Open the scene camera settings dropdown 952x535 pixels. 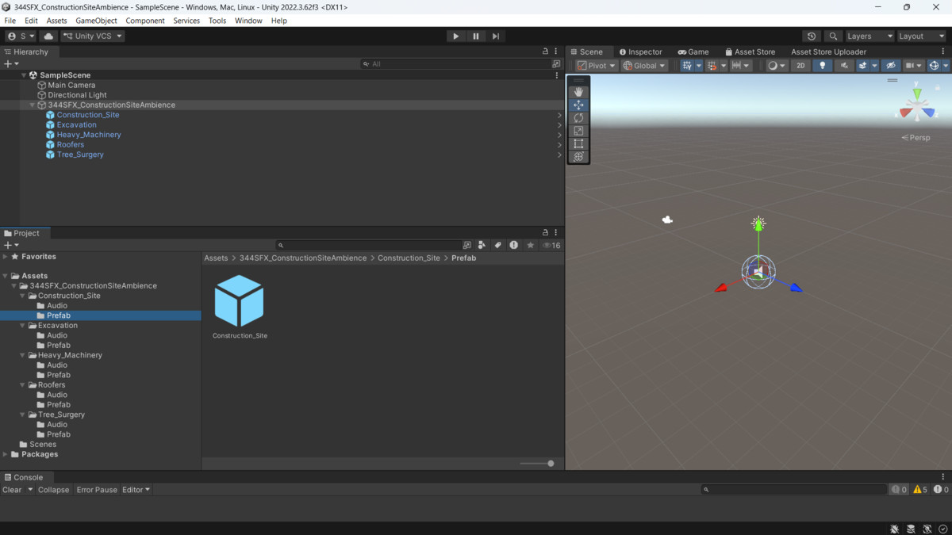click(x=912, y=66)
